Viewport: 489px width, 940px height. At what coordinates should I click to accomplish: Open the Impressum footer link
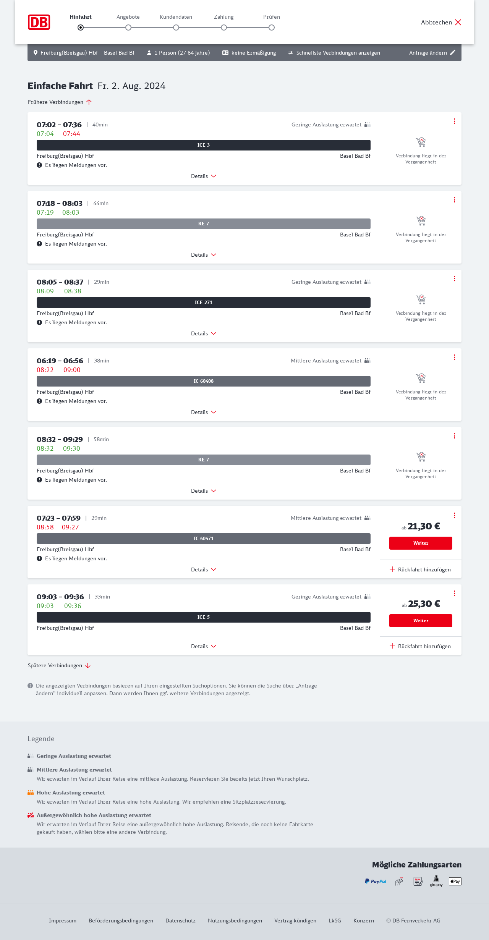click(x=63, y=921)
